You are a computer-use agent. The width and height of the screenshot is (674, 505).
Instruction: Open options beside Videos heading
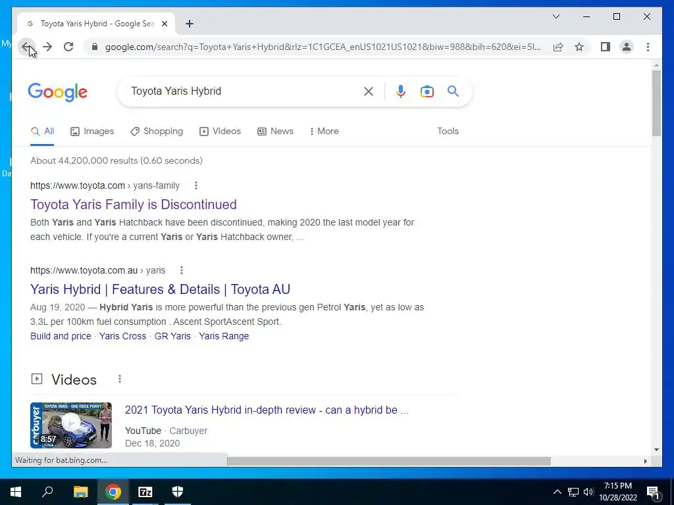pyautogui.click(x=120, y=379)
